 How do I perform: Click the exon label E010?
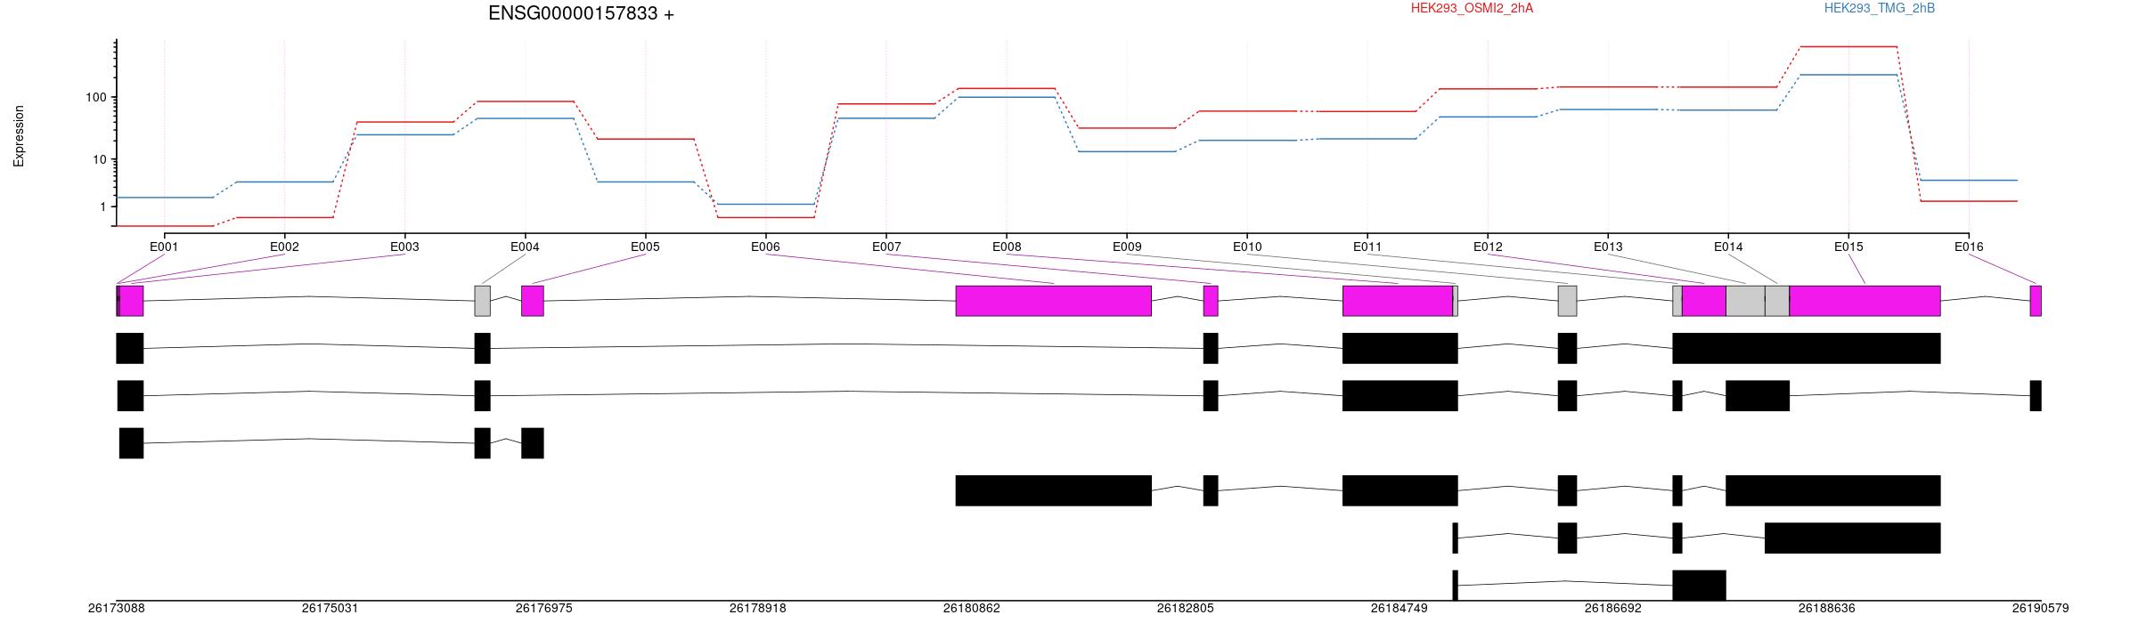point(1247,247)
